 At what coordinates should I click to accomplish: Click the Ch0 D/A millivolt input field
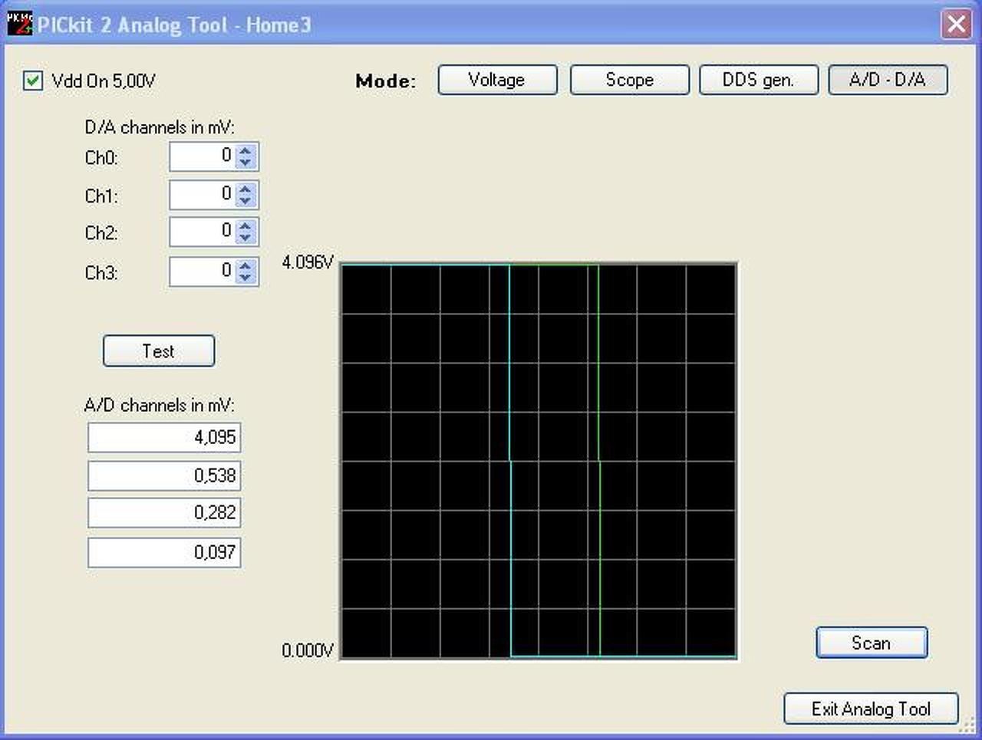(203, 156)
